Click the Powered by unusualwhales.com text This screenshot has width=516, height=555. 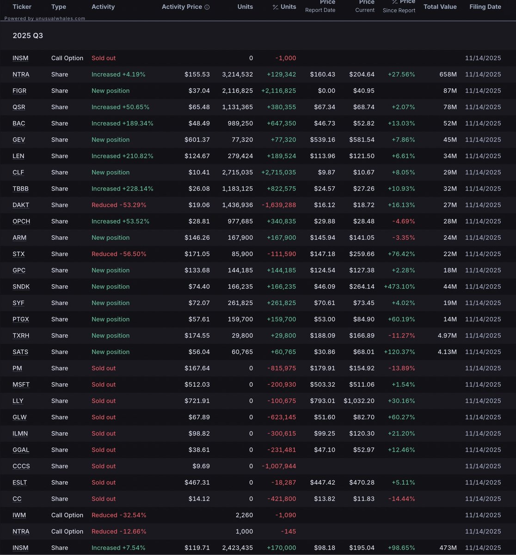45,18
